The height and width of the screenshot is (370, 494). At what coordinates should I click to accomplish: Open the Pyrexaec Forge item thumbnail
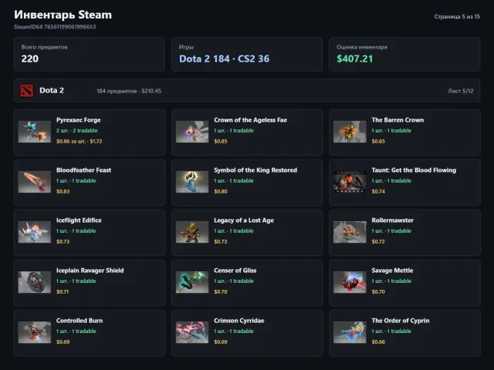click(x=35, y=132)
